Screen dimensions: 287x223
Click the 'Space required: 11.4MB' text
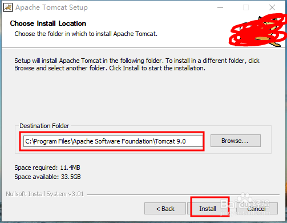coord(47,168)
